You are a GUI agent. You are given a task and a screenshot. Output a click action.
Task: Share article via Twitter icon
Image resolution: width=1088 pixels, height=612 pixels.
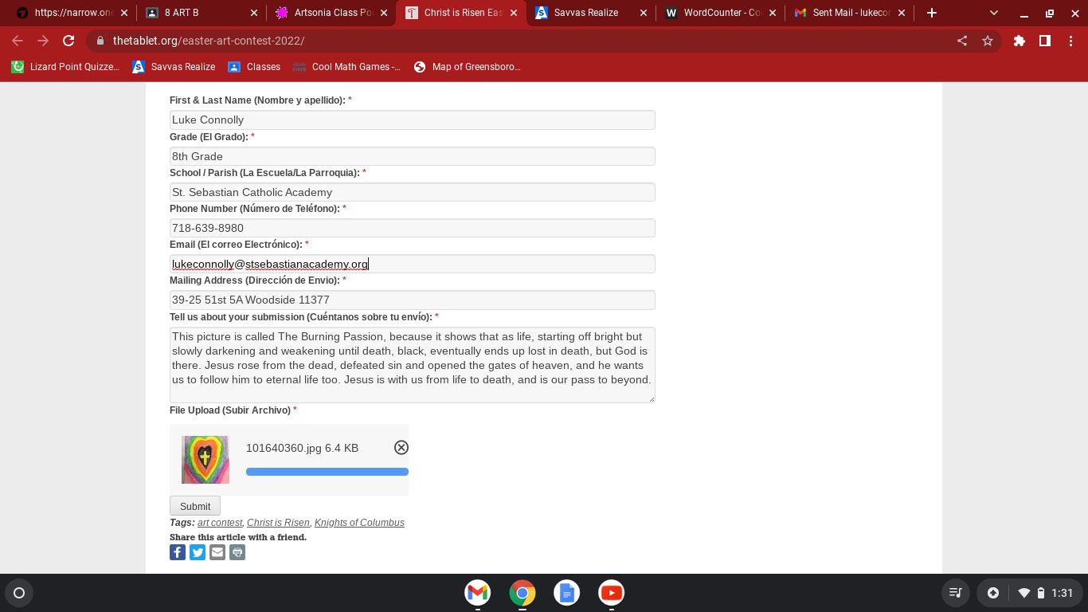tap(198, 552)
